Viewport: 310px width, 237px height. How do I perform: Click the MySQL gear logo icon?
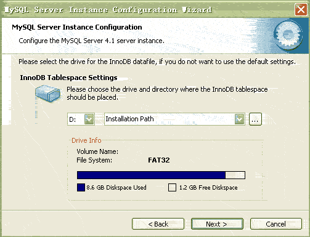point(288,35)
